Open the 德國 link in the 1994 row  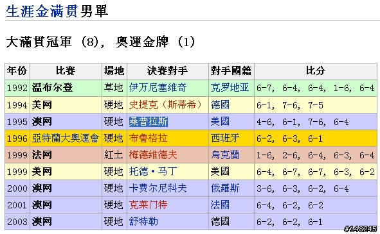coord(220,105)
